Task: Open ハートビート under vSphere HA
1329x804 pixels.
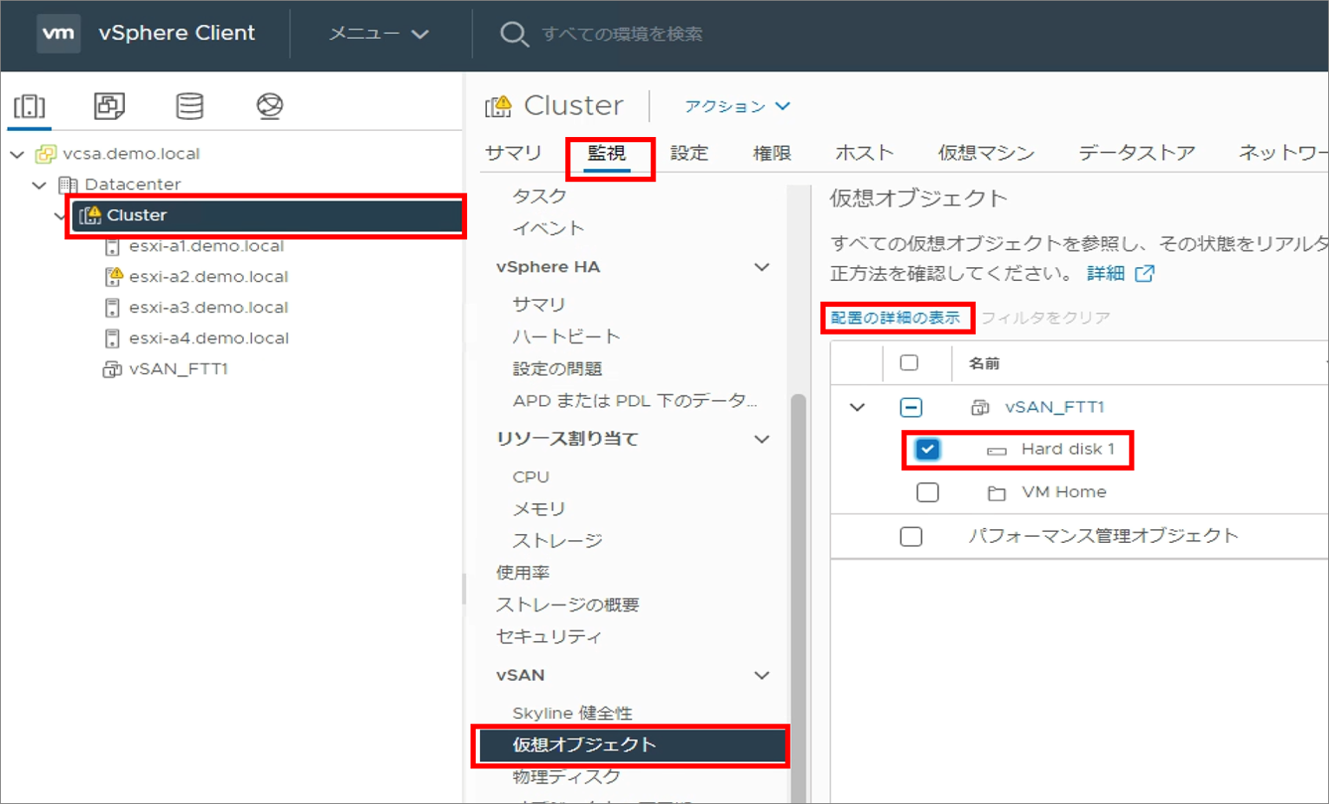Action: tap(566, 337)
